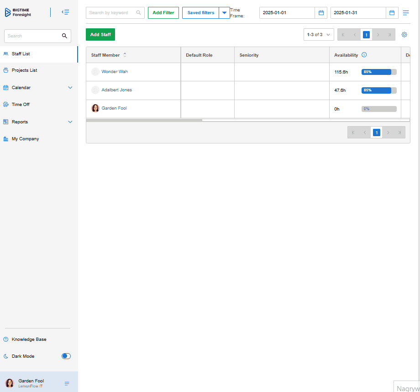Click the Add Filter button
This screenshot has height=392, width=420.
163,13
